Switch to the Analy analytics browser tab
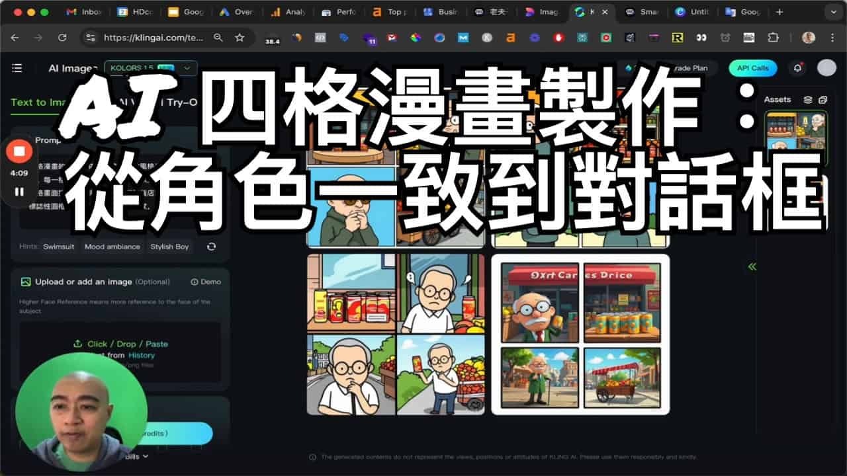This screenshot has height=476, width=847. (x=288, y=12)
